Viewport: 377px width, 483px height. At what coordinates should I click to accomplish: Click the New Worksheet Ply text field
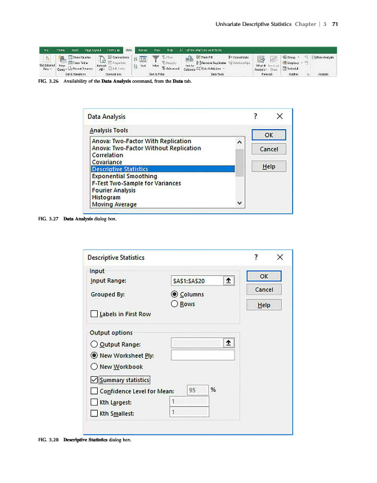(203, 355)
